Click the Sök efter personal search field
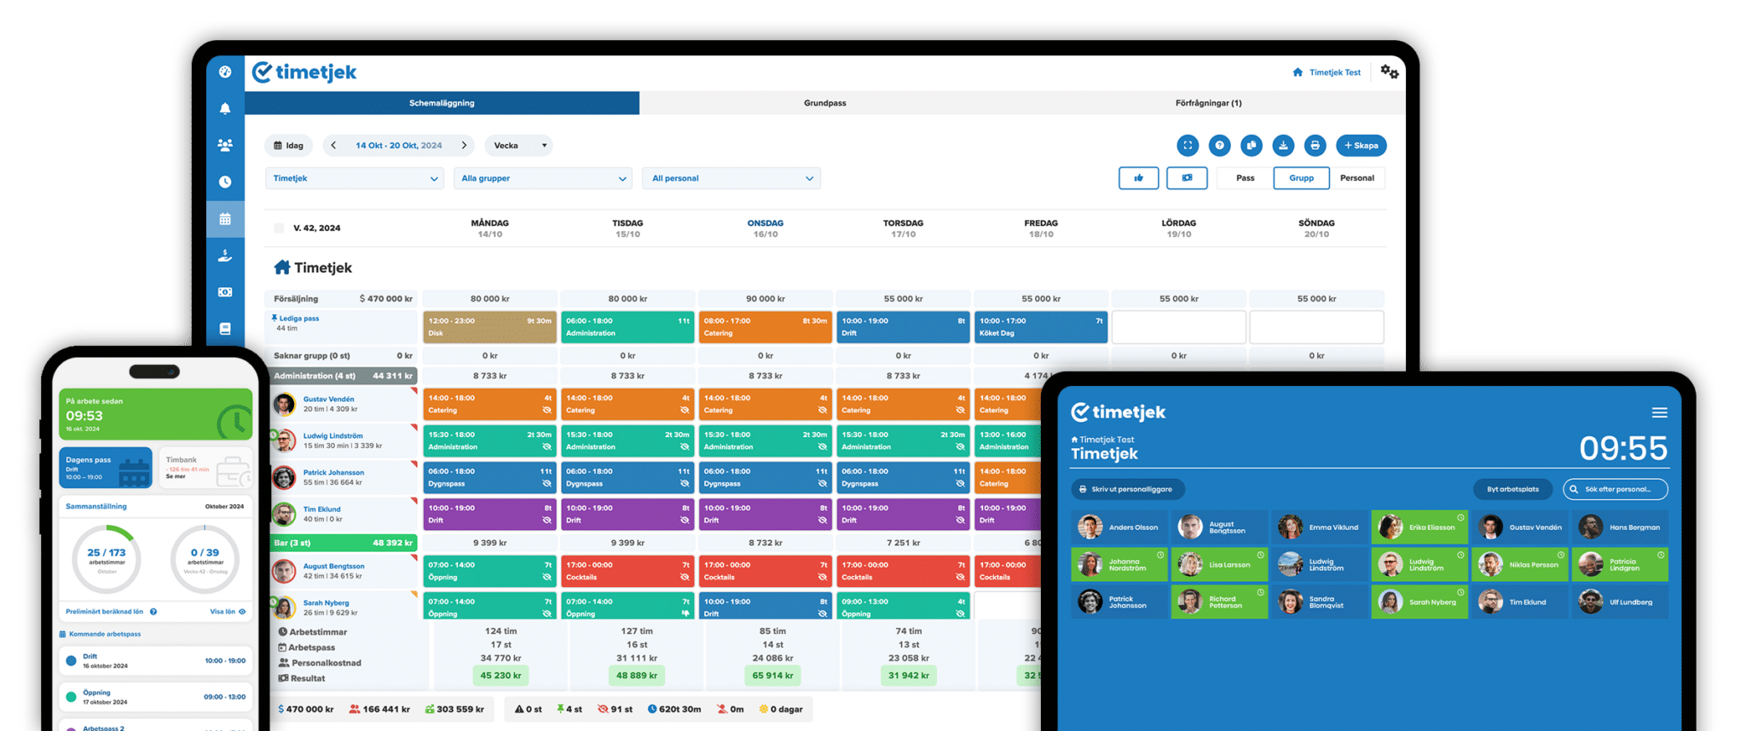The image size is (1746, 731). click(x=1615, y=489)
